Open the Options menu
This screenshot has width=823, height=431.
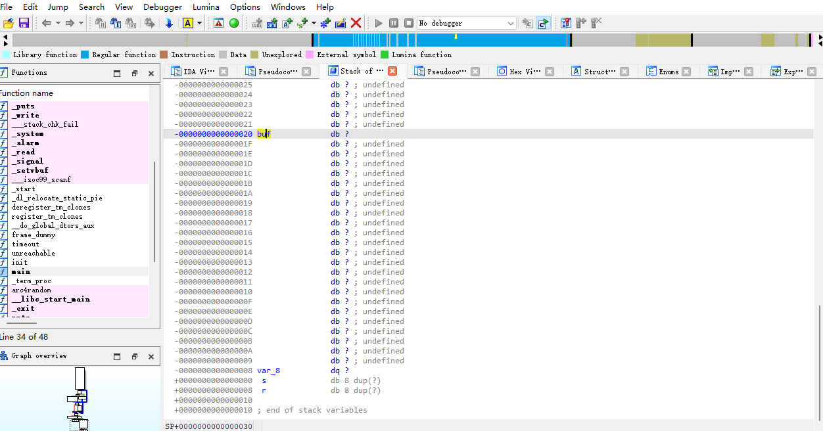[245, 7]
